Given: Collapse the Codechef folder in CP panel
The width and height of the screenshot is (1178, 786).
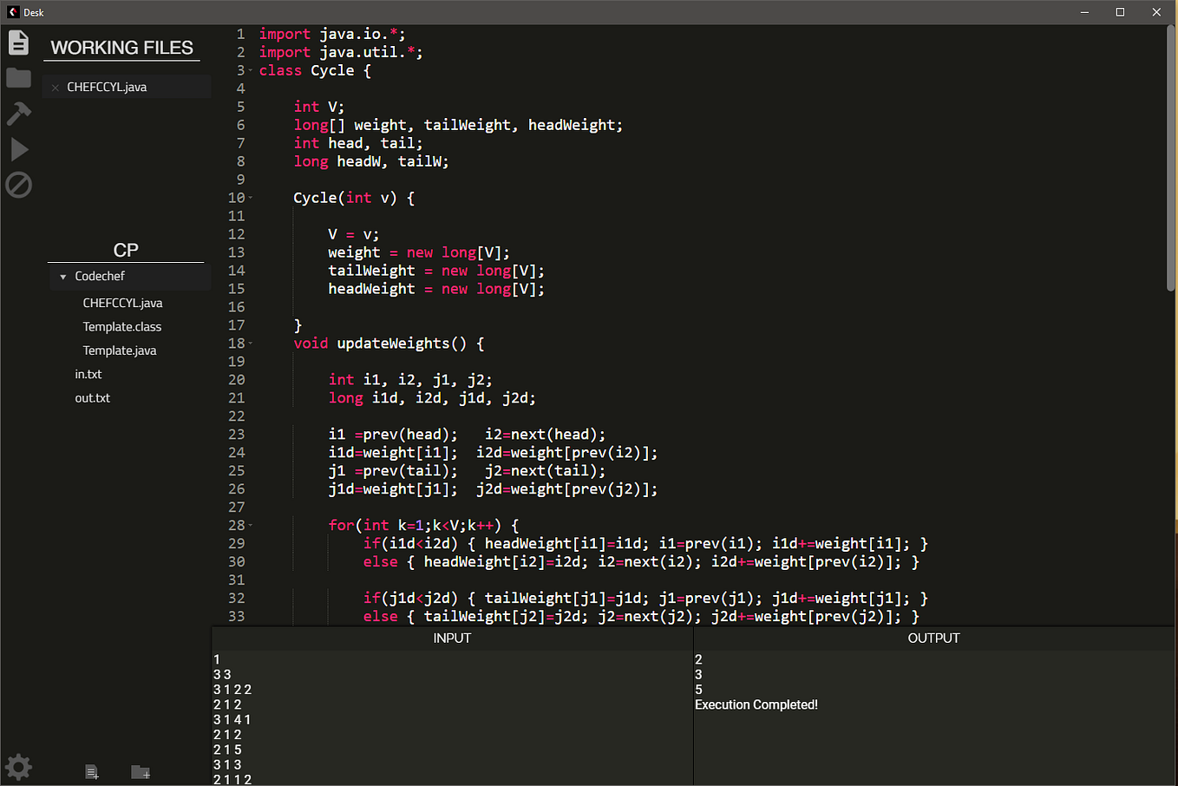Looking at the screenshot, I should [x=62, y=276].
